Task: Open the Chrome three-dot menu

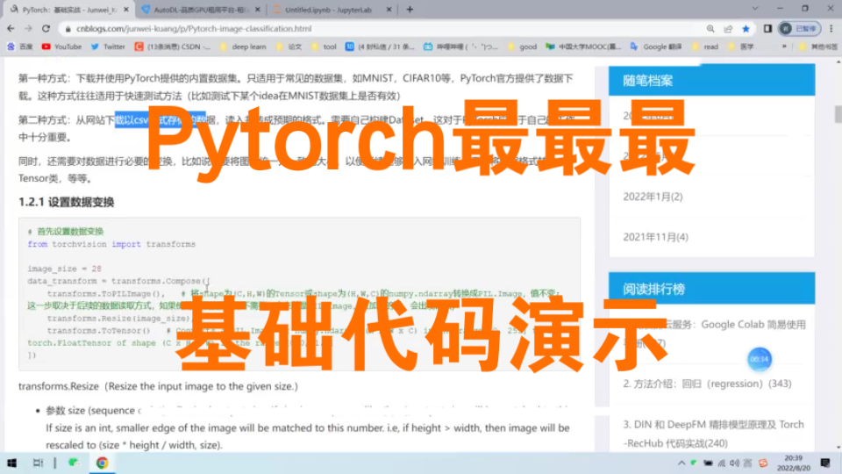Action: 831,28
